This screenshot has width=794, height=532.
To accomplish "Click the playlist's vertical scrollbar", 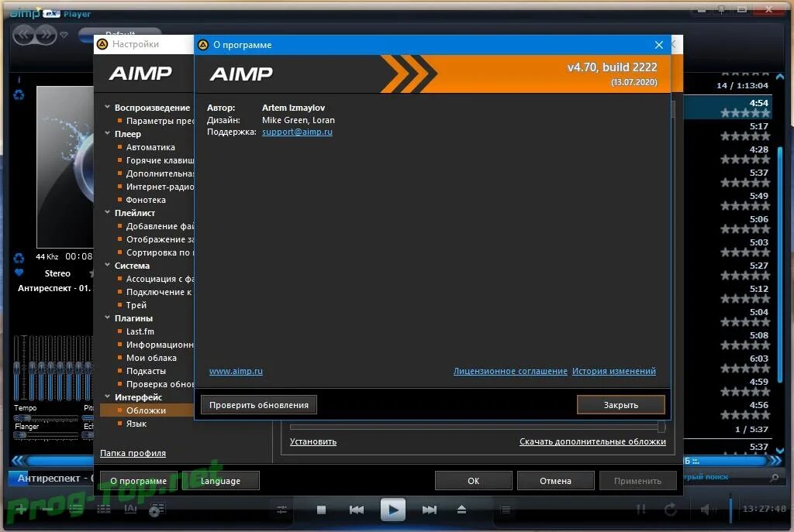I will [780, 263].
